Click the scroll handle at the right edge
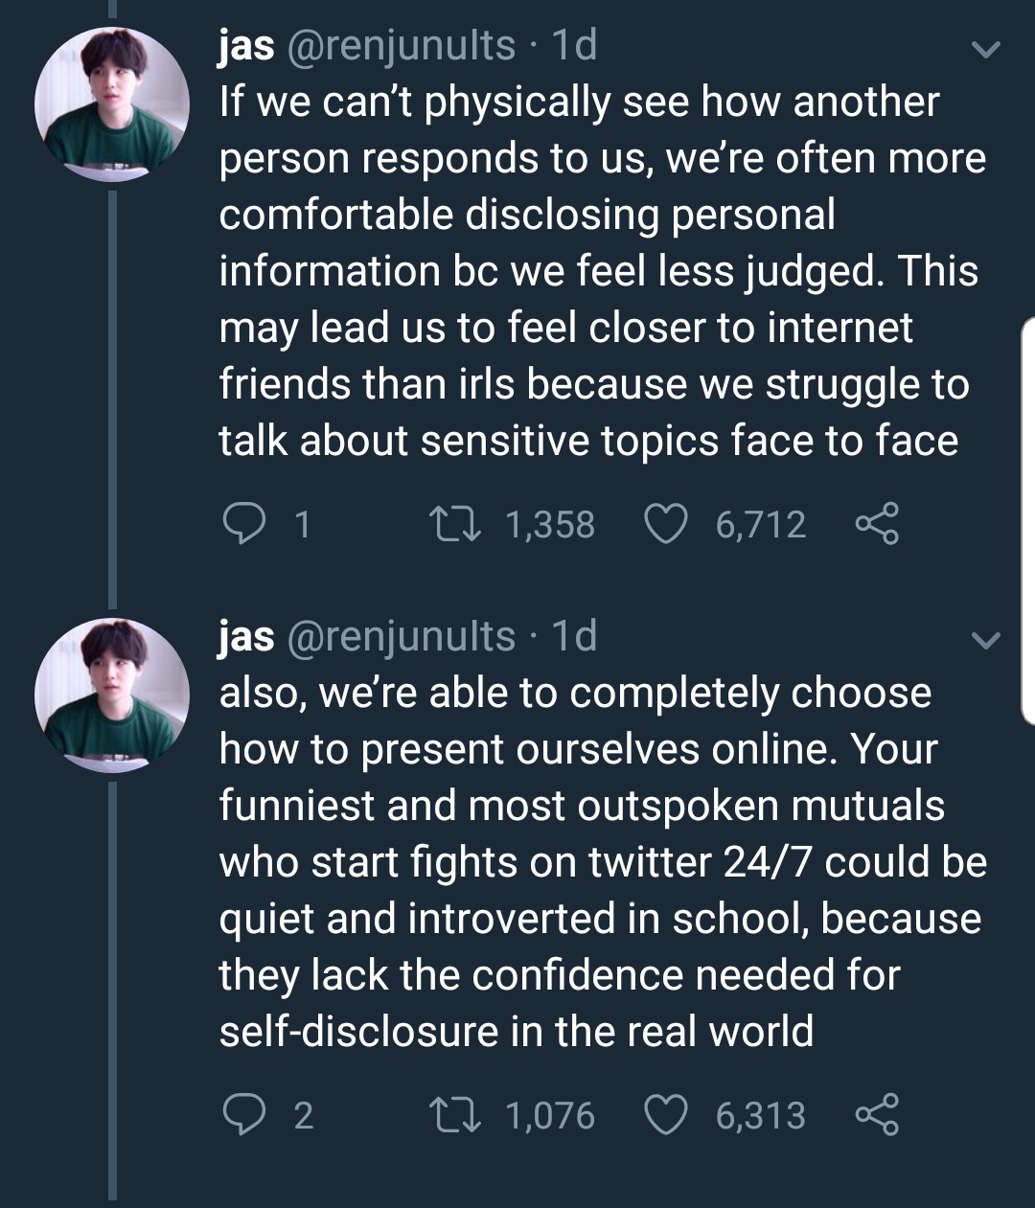Image resolution: width=1035 pixels, height=1208 pixels. point(1027,522)
